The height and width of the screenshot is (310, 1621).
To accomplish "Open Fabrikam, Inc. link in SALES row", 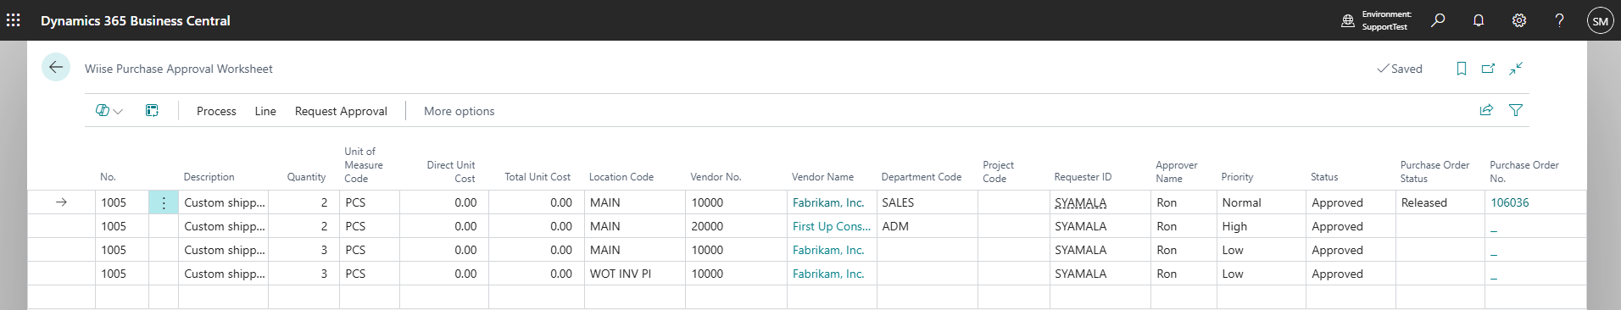I will coord(828,202).
